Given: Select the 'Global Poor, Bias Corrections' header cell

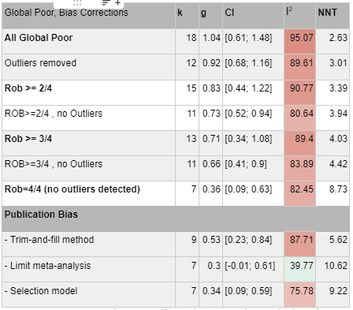Looking at the screenshot, I should (88, 16).
